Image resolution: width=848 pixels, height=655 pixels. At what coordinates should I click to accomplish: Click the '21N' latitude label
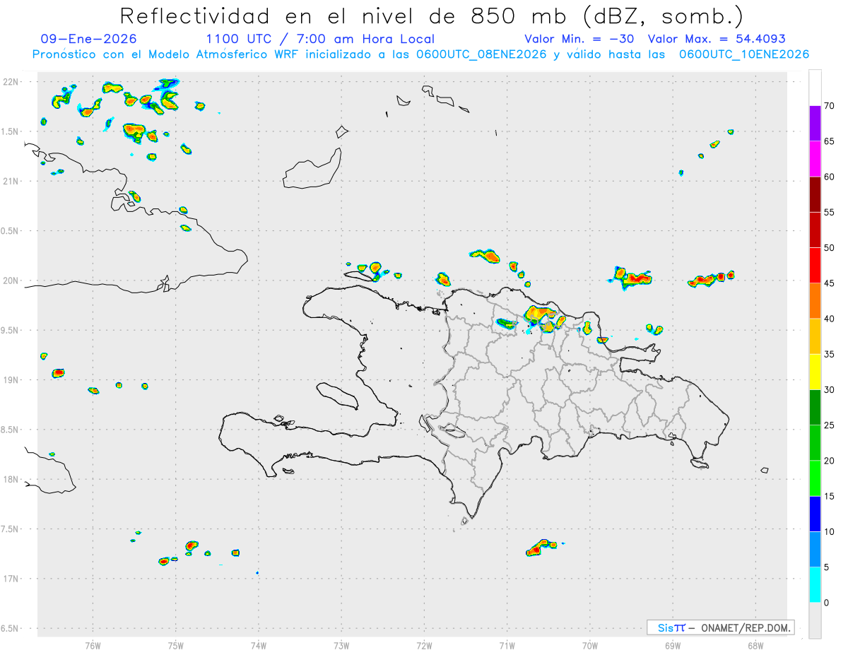(11, 182)
